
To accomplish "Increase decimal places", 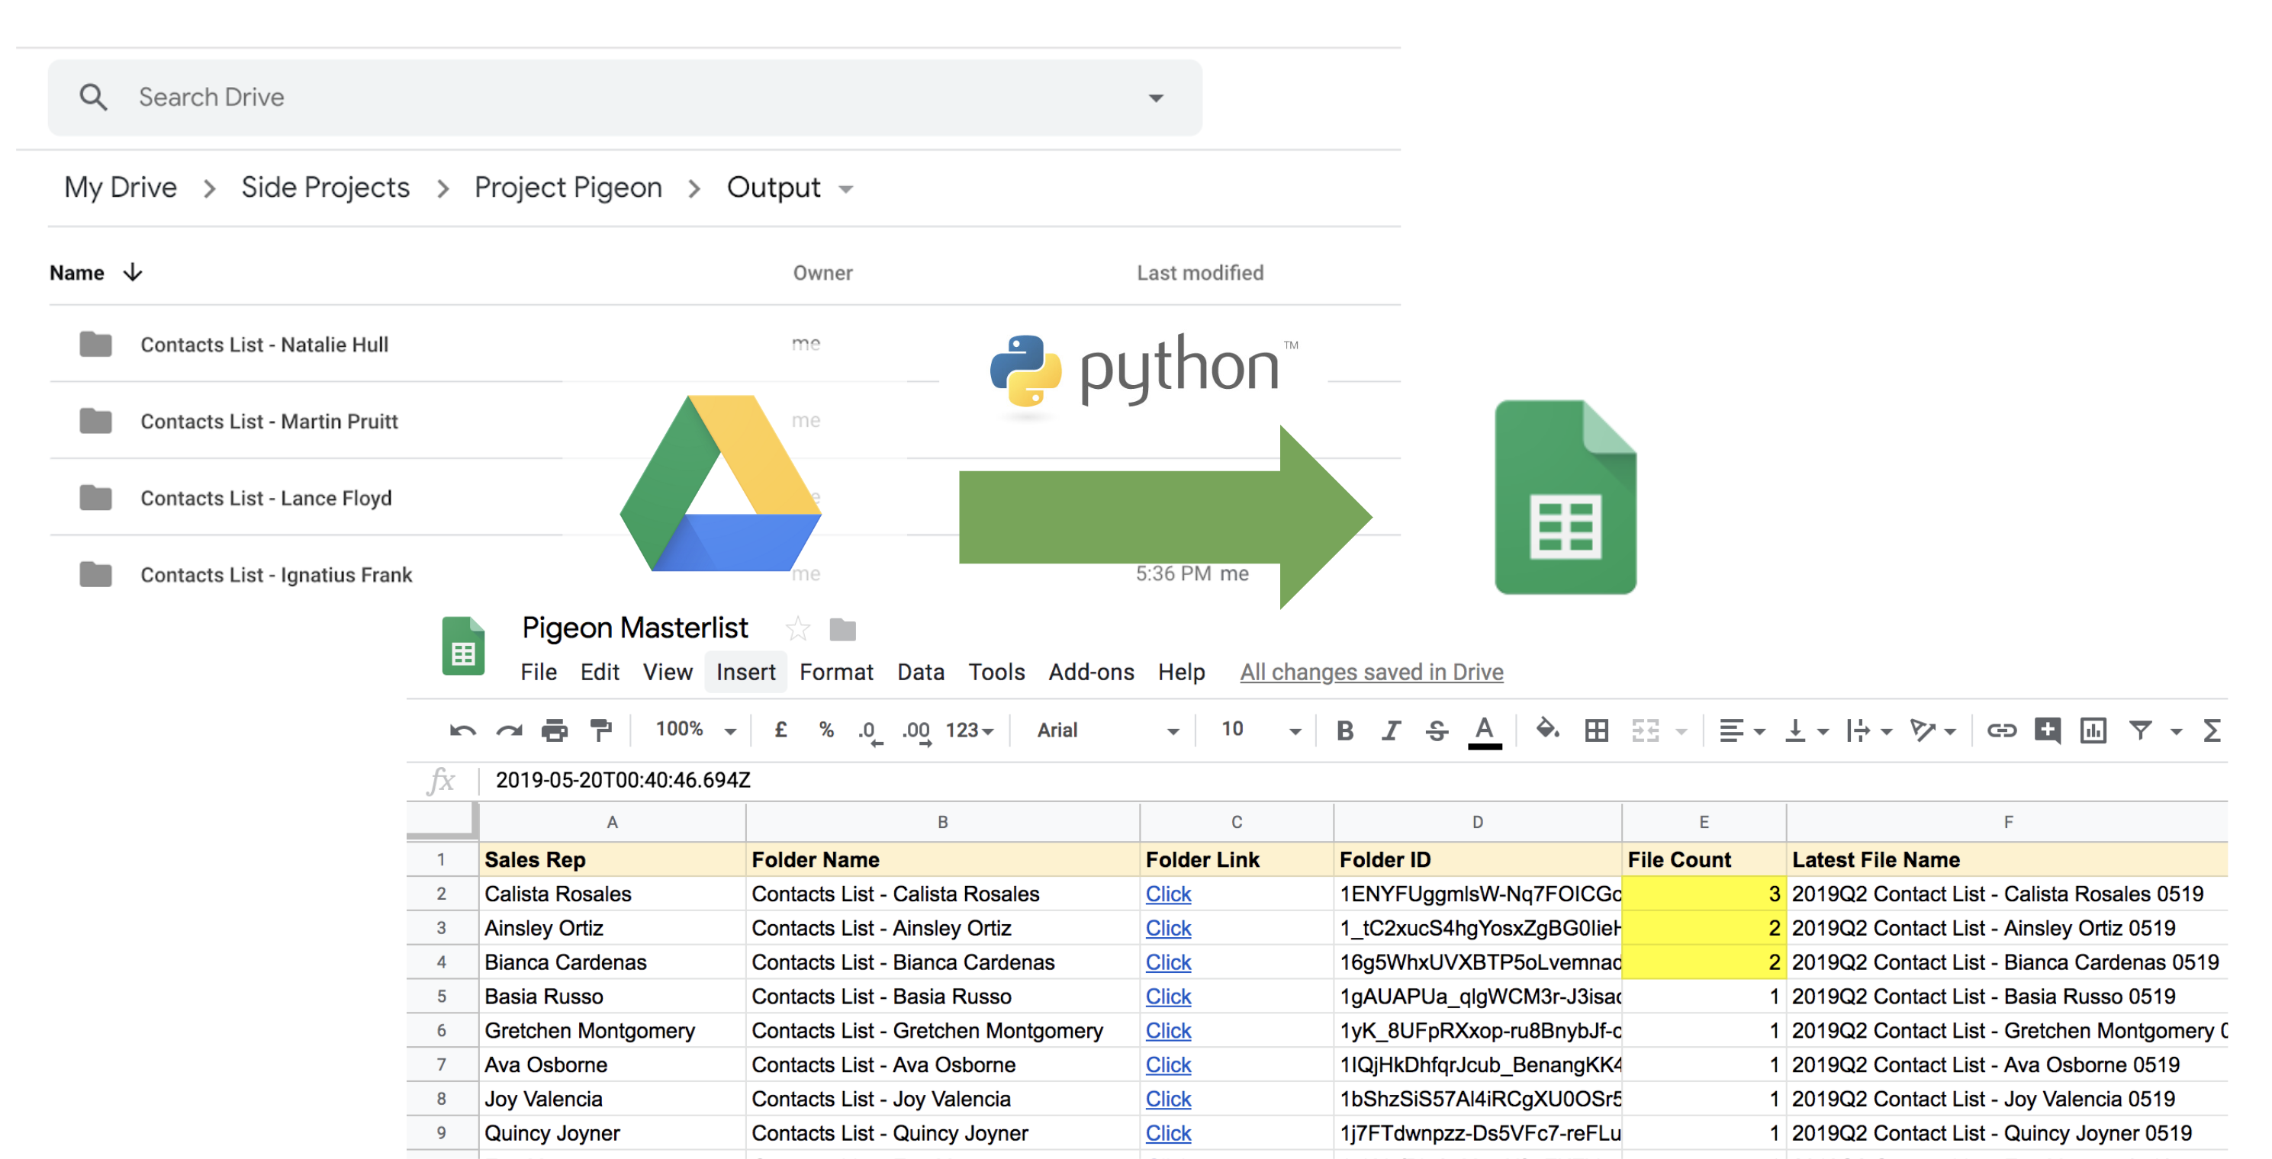I will (916, 731).
